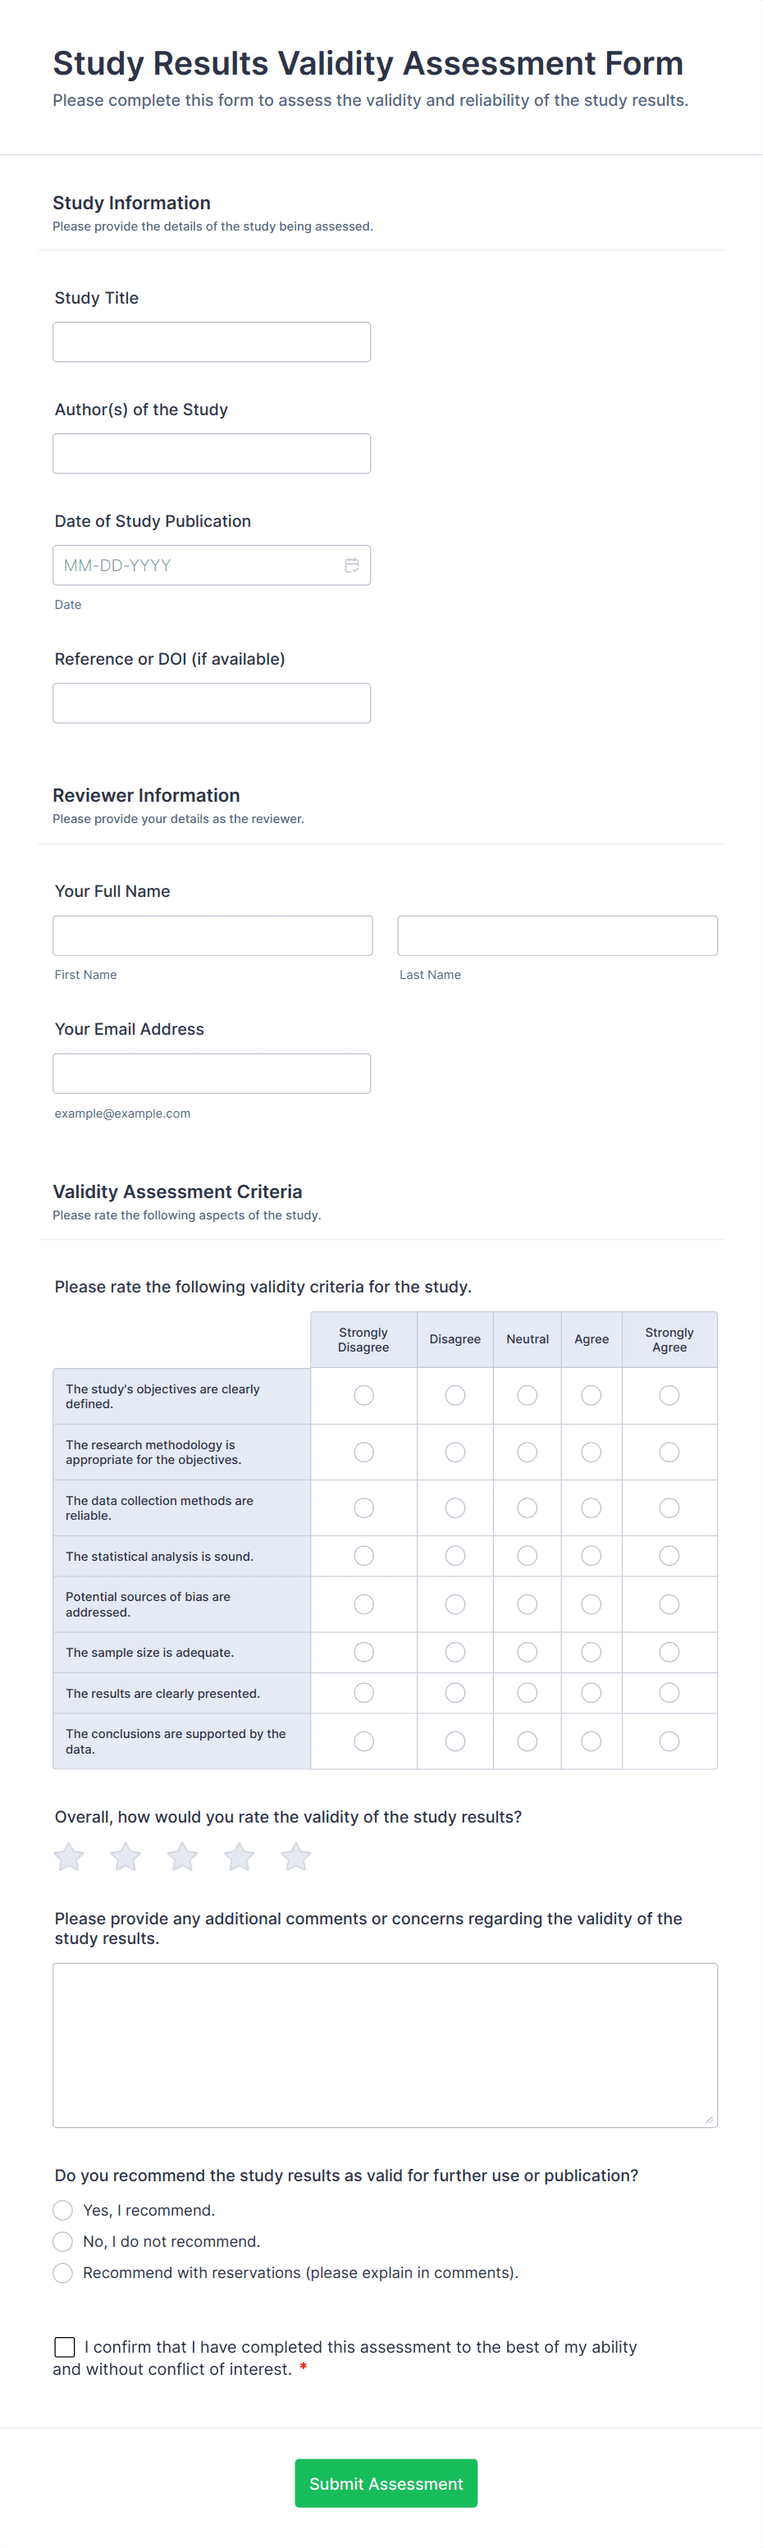The width and height of the screenshot is (763, 2548).
Task: Select Neutral for sample size is adequate
Action: 528,1652
